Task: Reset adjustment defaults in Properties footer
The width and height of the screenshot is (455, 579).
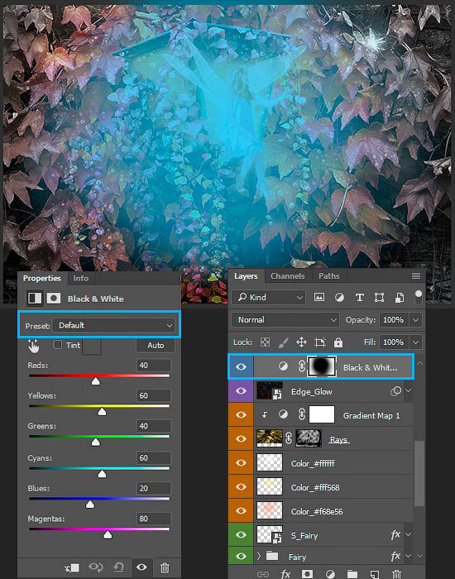Action: 118,567
